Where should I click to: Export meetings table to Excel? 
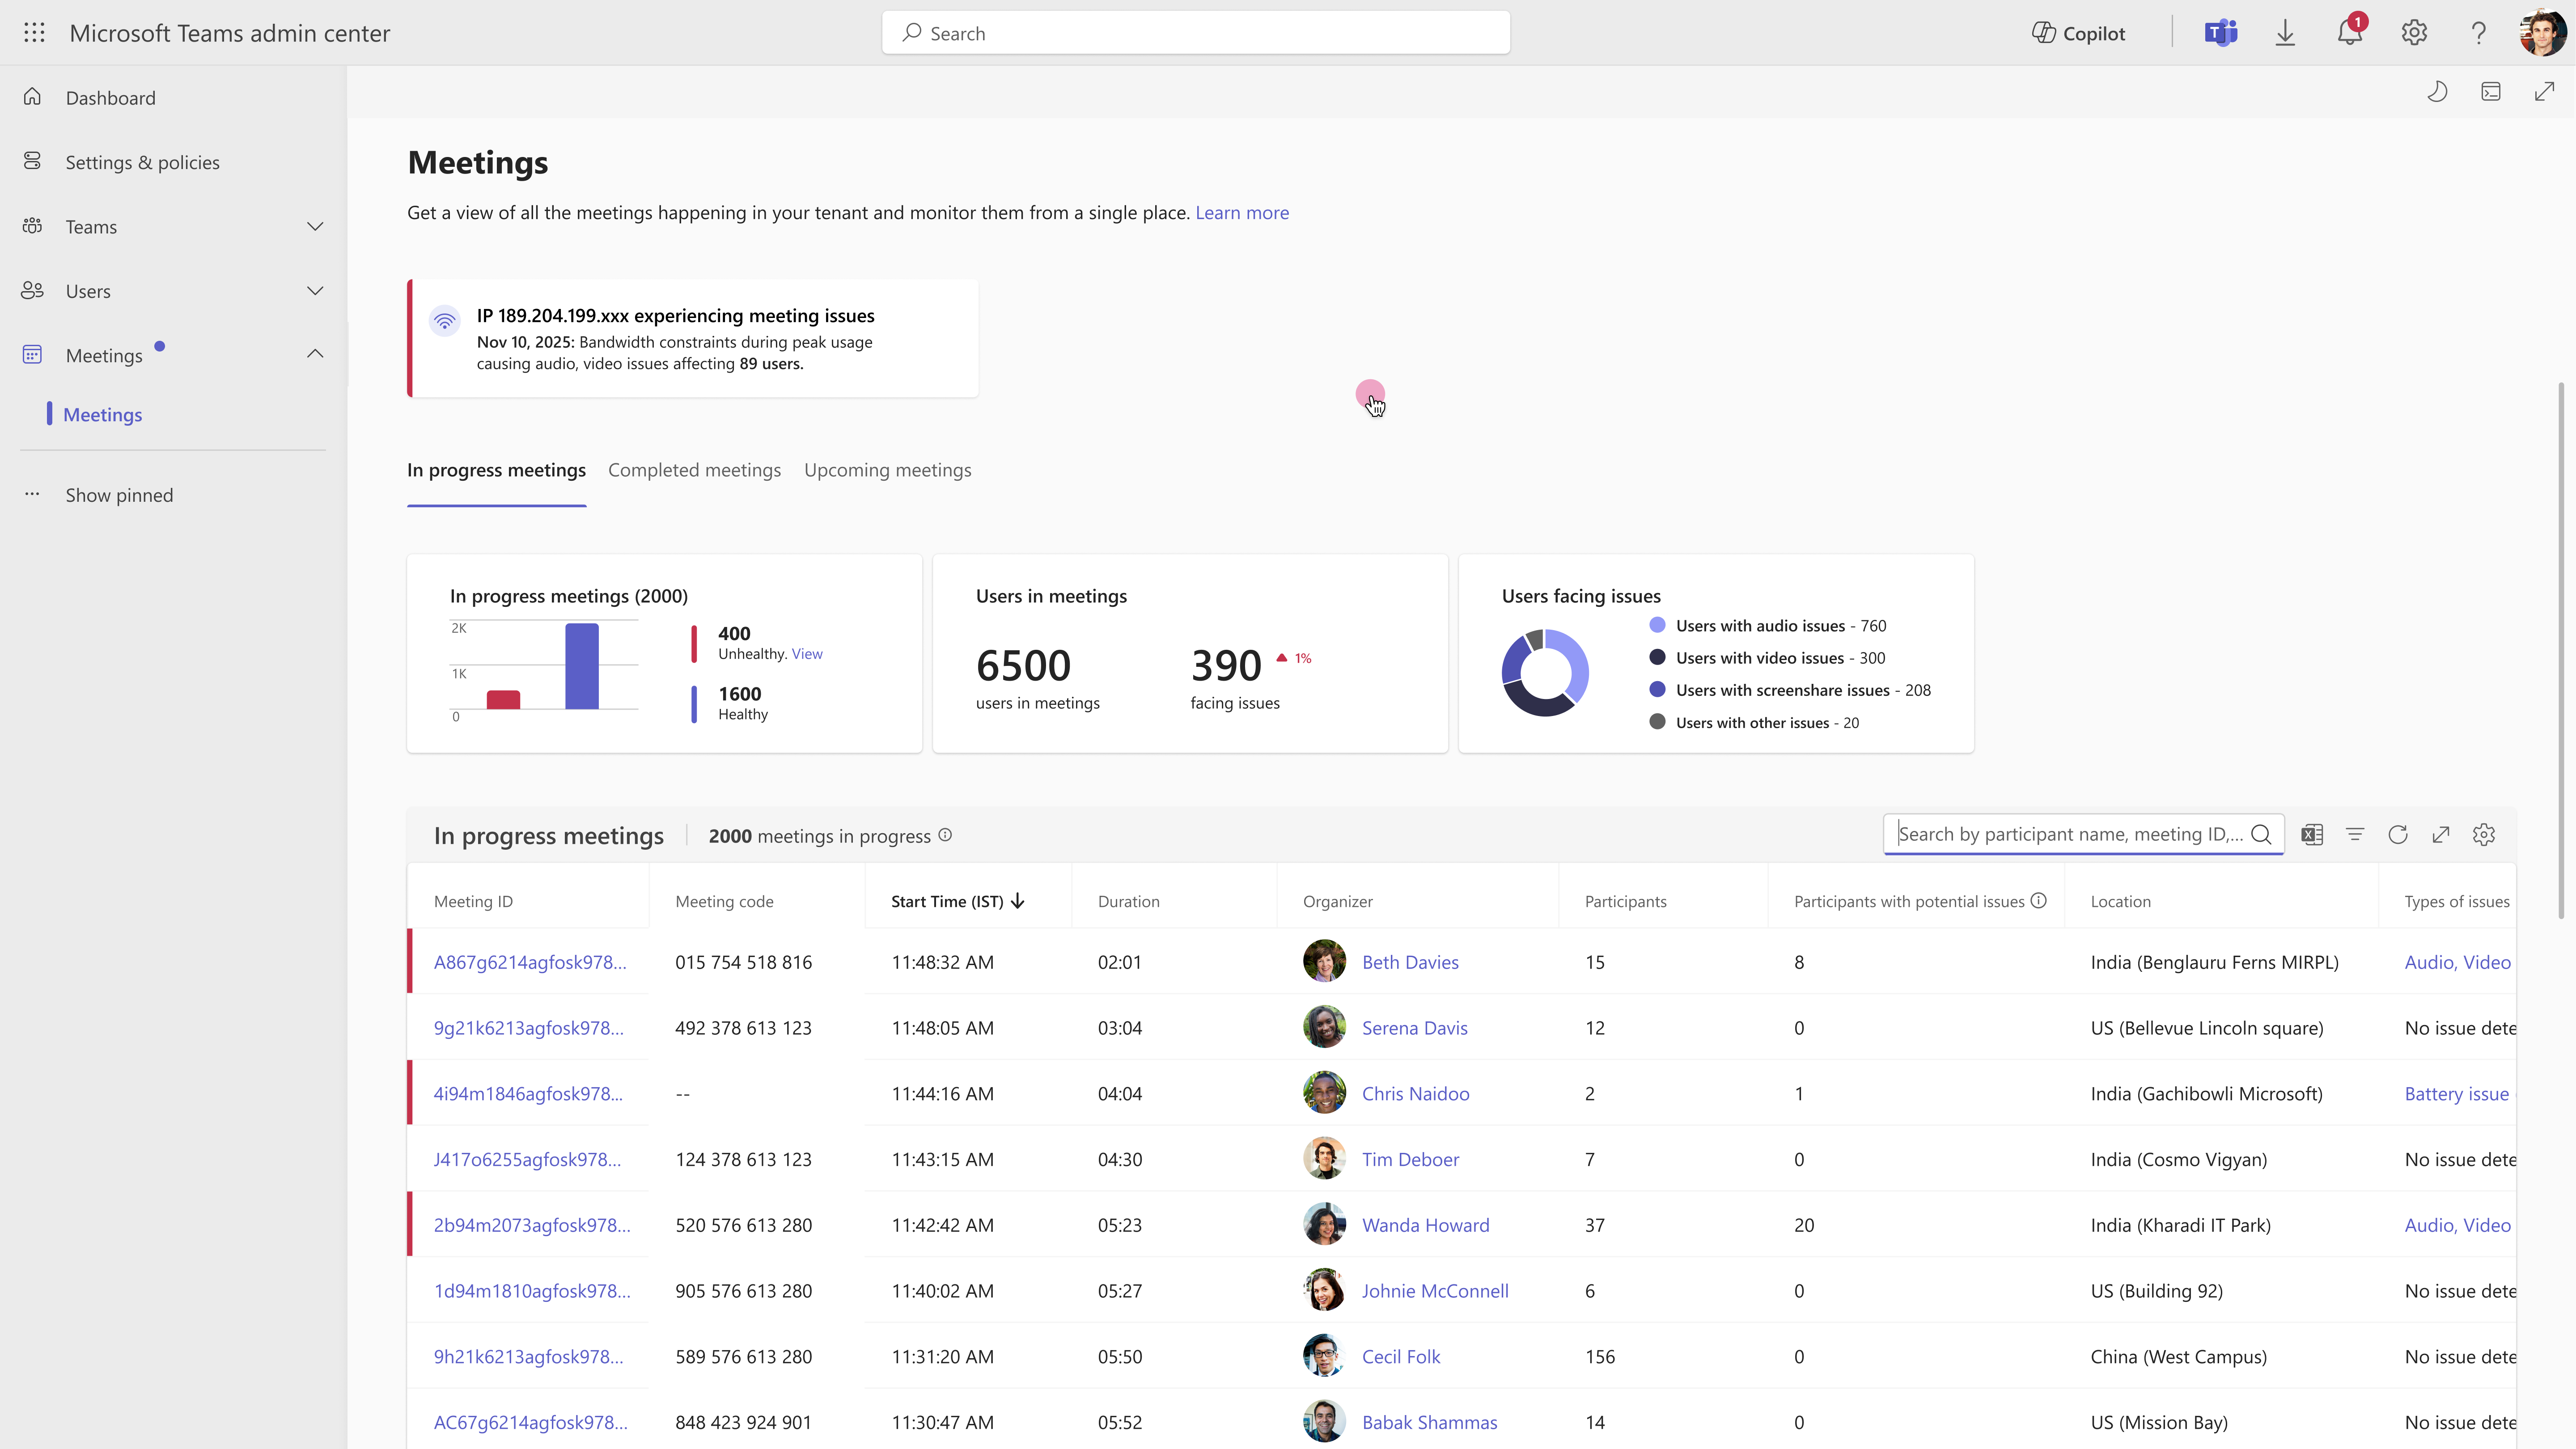coord(2312,835)
